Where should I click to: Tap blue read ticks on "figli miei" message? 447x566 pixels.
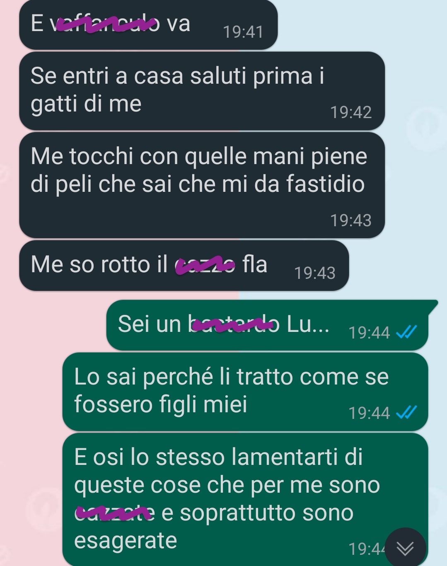click(406, 412)
